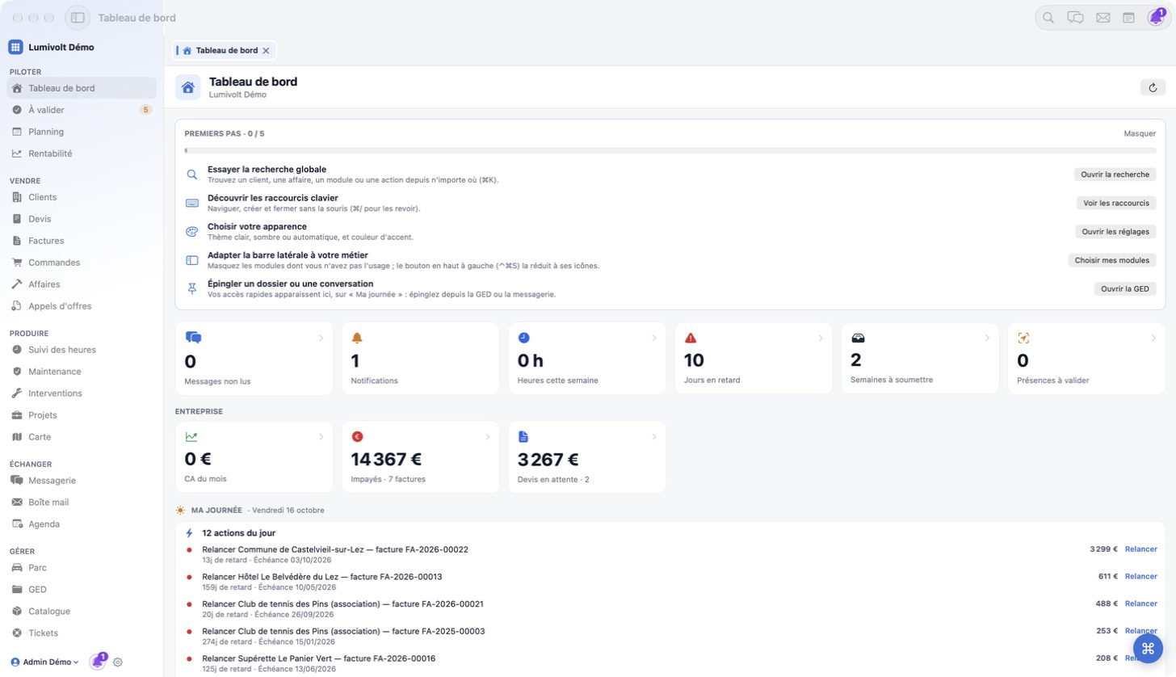Open the mail envelope icon in top bar

(1102, 18)
